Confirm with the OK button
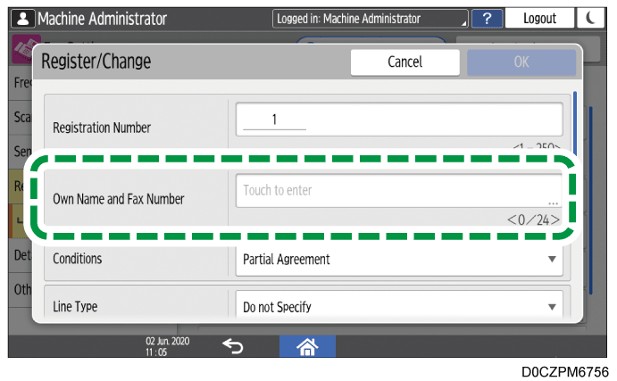This screenshot has height=381, width=617. pos(521,62)
